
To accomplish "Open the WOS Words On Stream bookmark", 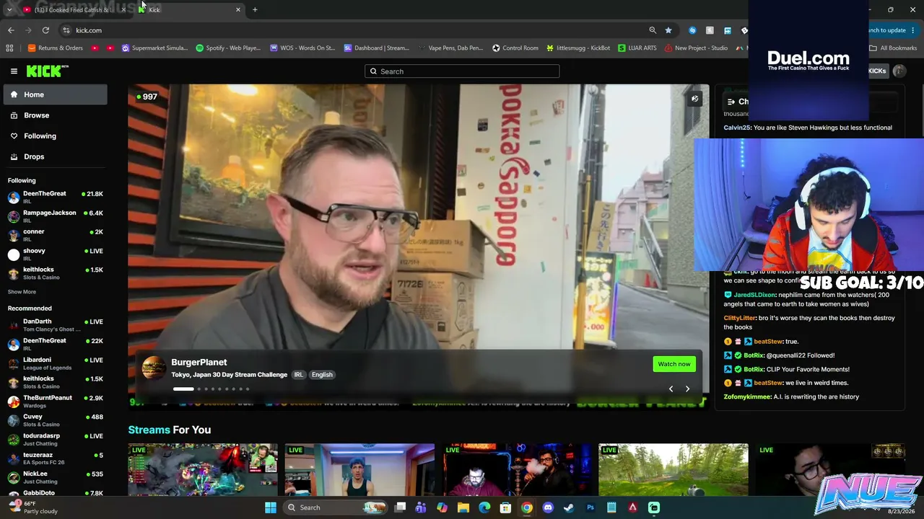I will pos(302,48).
